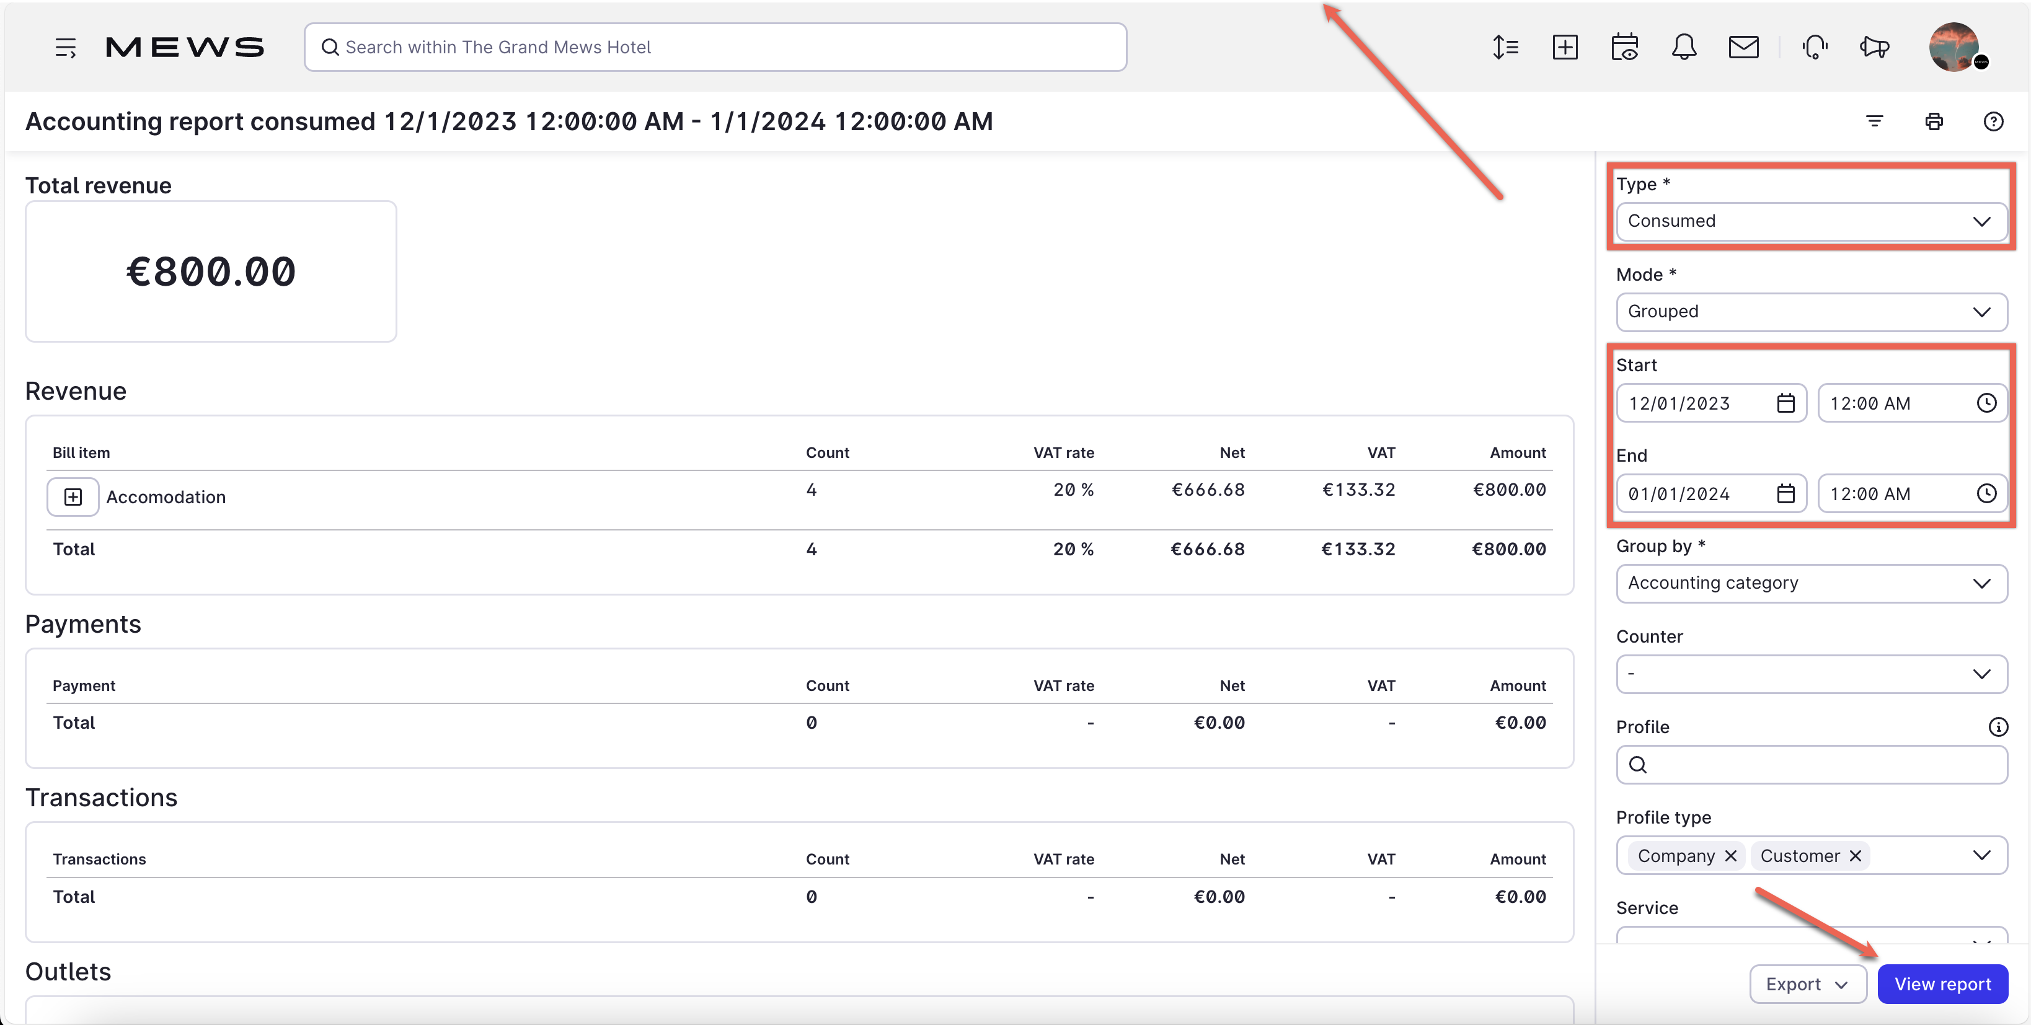Open notifications bell

click(1684, 47)
